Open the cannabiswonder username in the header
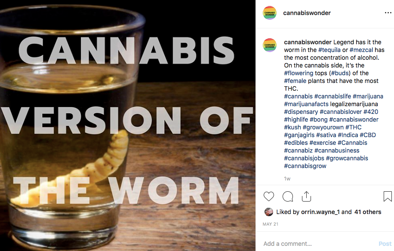The height and width of the screenshot is (251, 394). coord(307,13)
